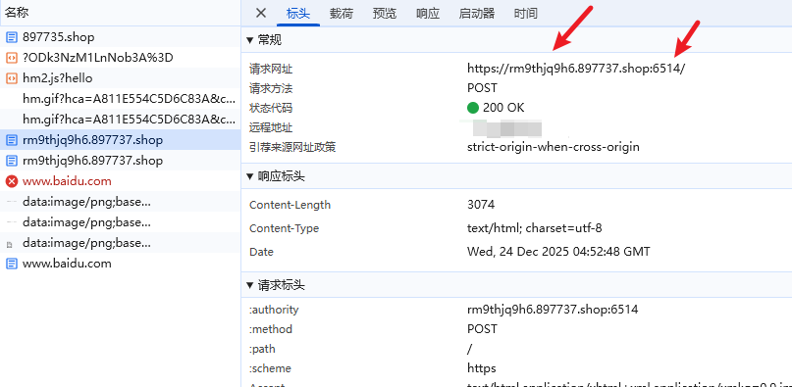The image size is (792, 387).
Task: Click the :scheme value https
Action: point(481,368)
